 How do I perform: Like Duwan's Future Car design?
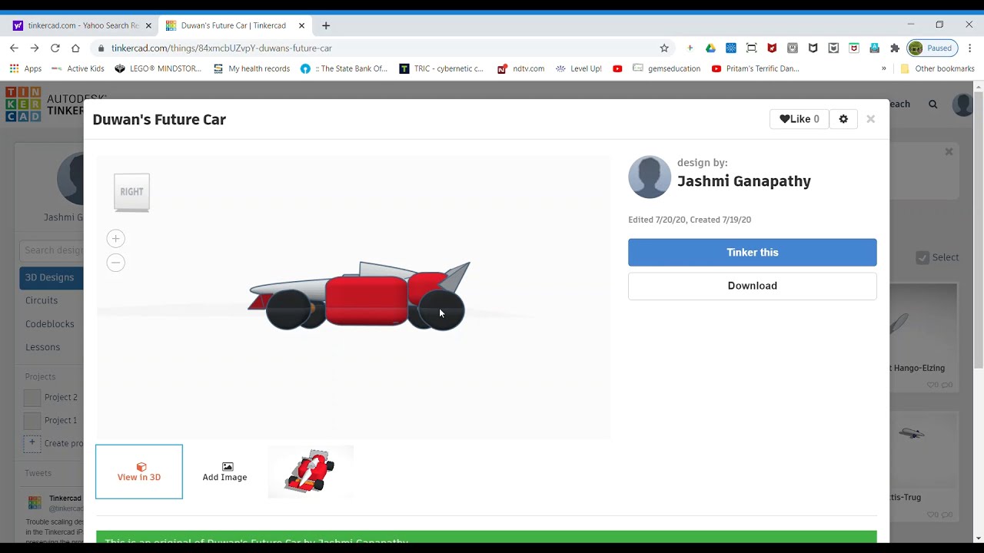799,119
